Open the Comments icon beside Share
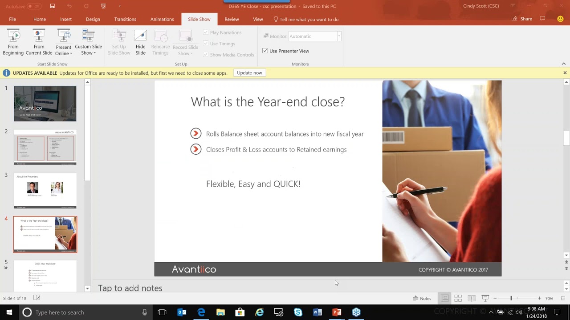This screenshot has height=320, width=570. point(542,19)
